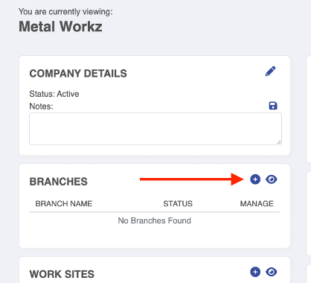Toggle Work Sites visibility eye icon
311x283 pixels.
tap(272, 272)
